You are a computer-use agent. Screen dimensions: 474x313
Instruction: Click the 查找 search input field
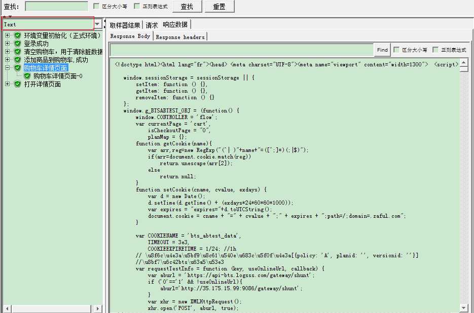[x=57, y=7]
